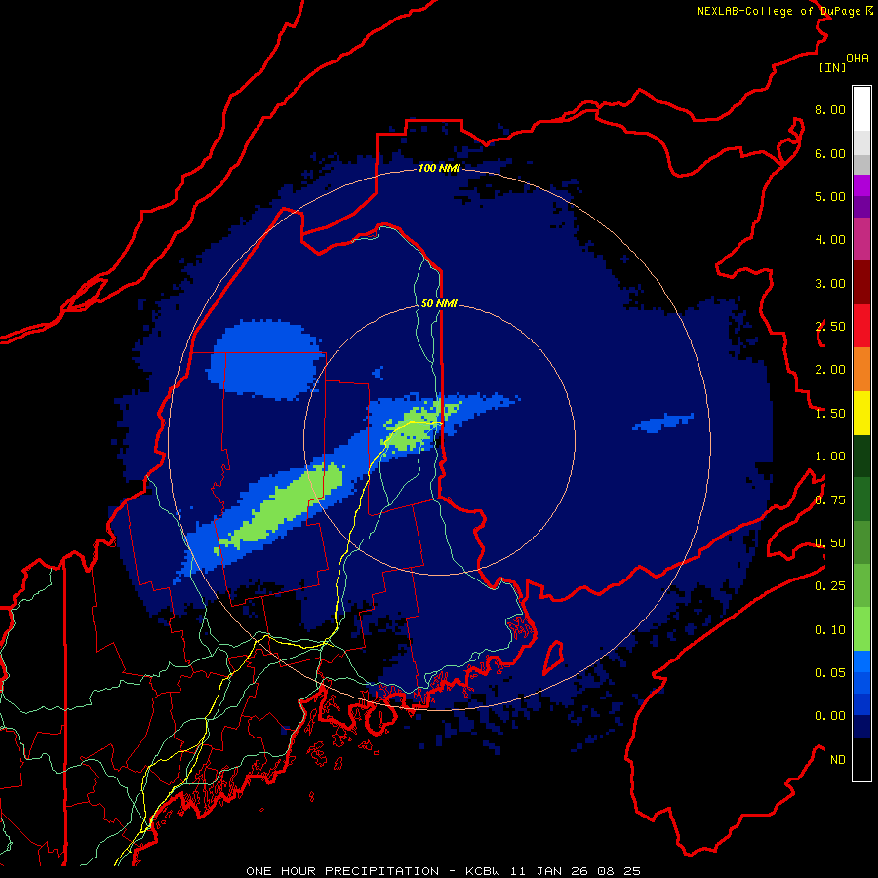This screenshot has width=878, height=878.
Task: Click the ND legend label
Action: coord(838,760)
